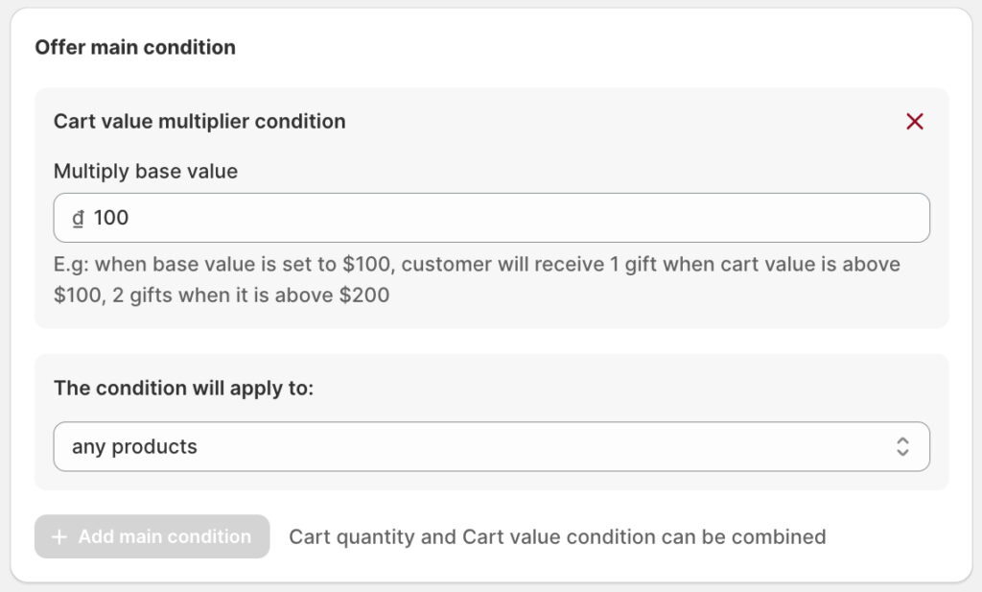982x592 pixels.
Task: Click the up-down chevron on the products selector
Action: click(902, 447)
